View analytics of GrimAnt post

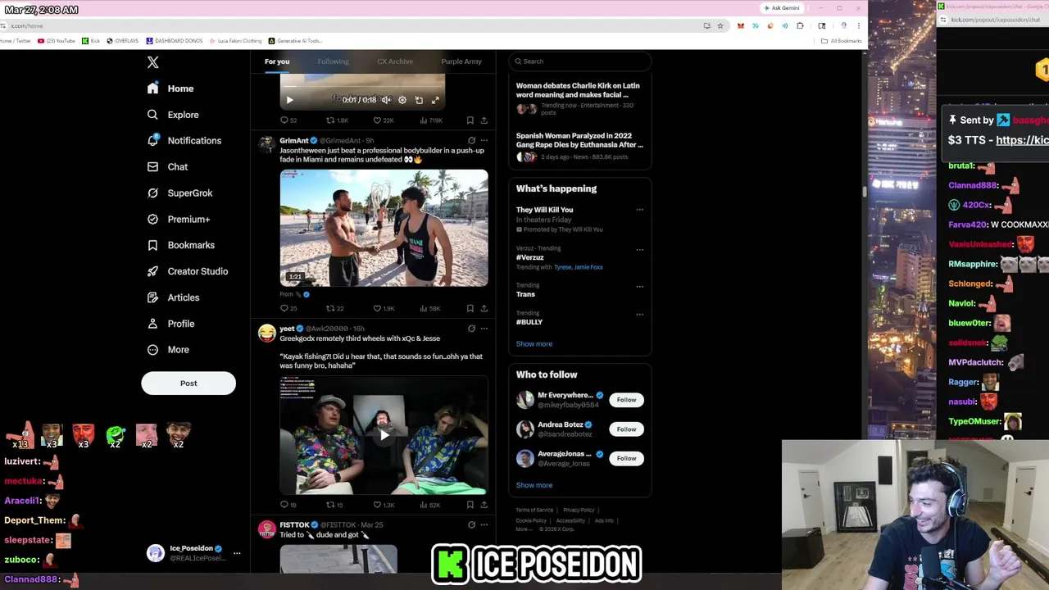click(x=429, y=309)
